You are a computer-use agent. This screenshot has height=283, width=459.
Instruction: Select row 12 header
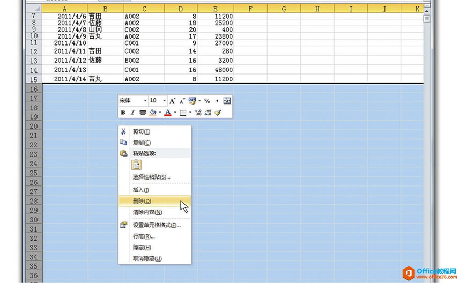pyautogui.click(x=34, y=51)
